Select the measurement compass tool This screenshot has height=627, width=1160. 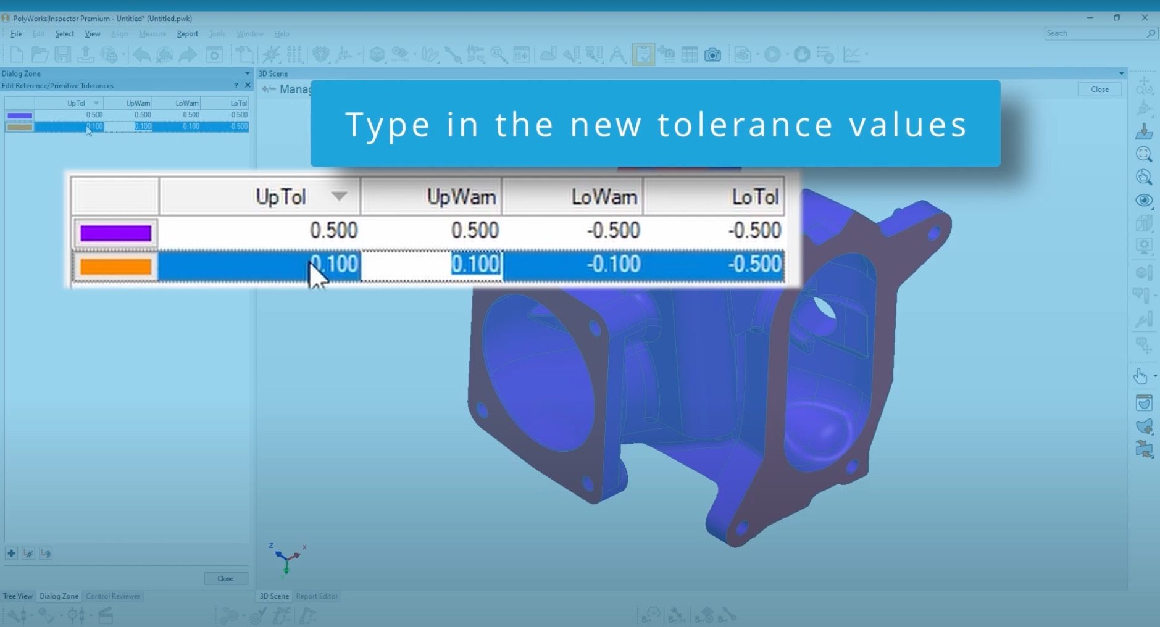[x=618, y=54]
